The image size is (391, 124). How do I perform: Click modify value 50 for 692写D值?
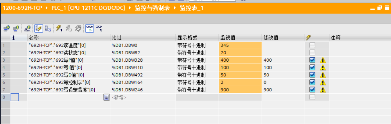coord(283,75)
